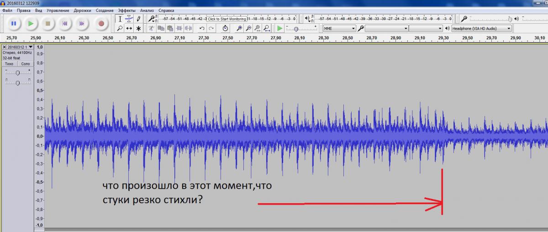Click the Zoom In magnifier button
Viewport: 548px width, 232px height.
pyautogui.click(x=248, y=28)
